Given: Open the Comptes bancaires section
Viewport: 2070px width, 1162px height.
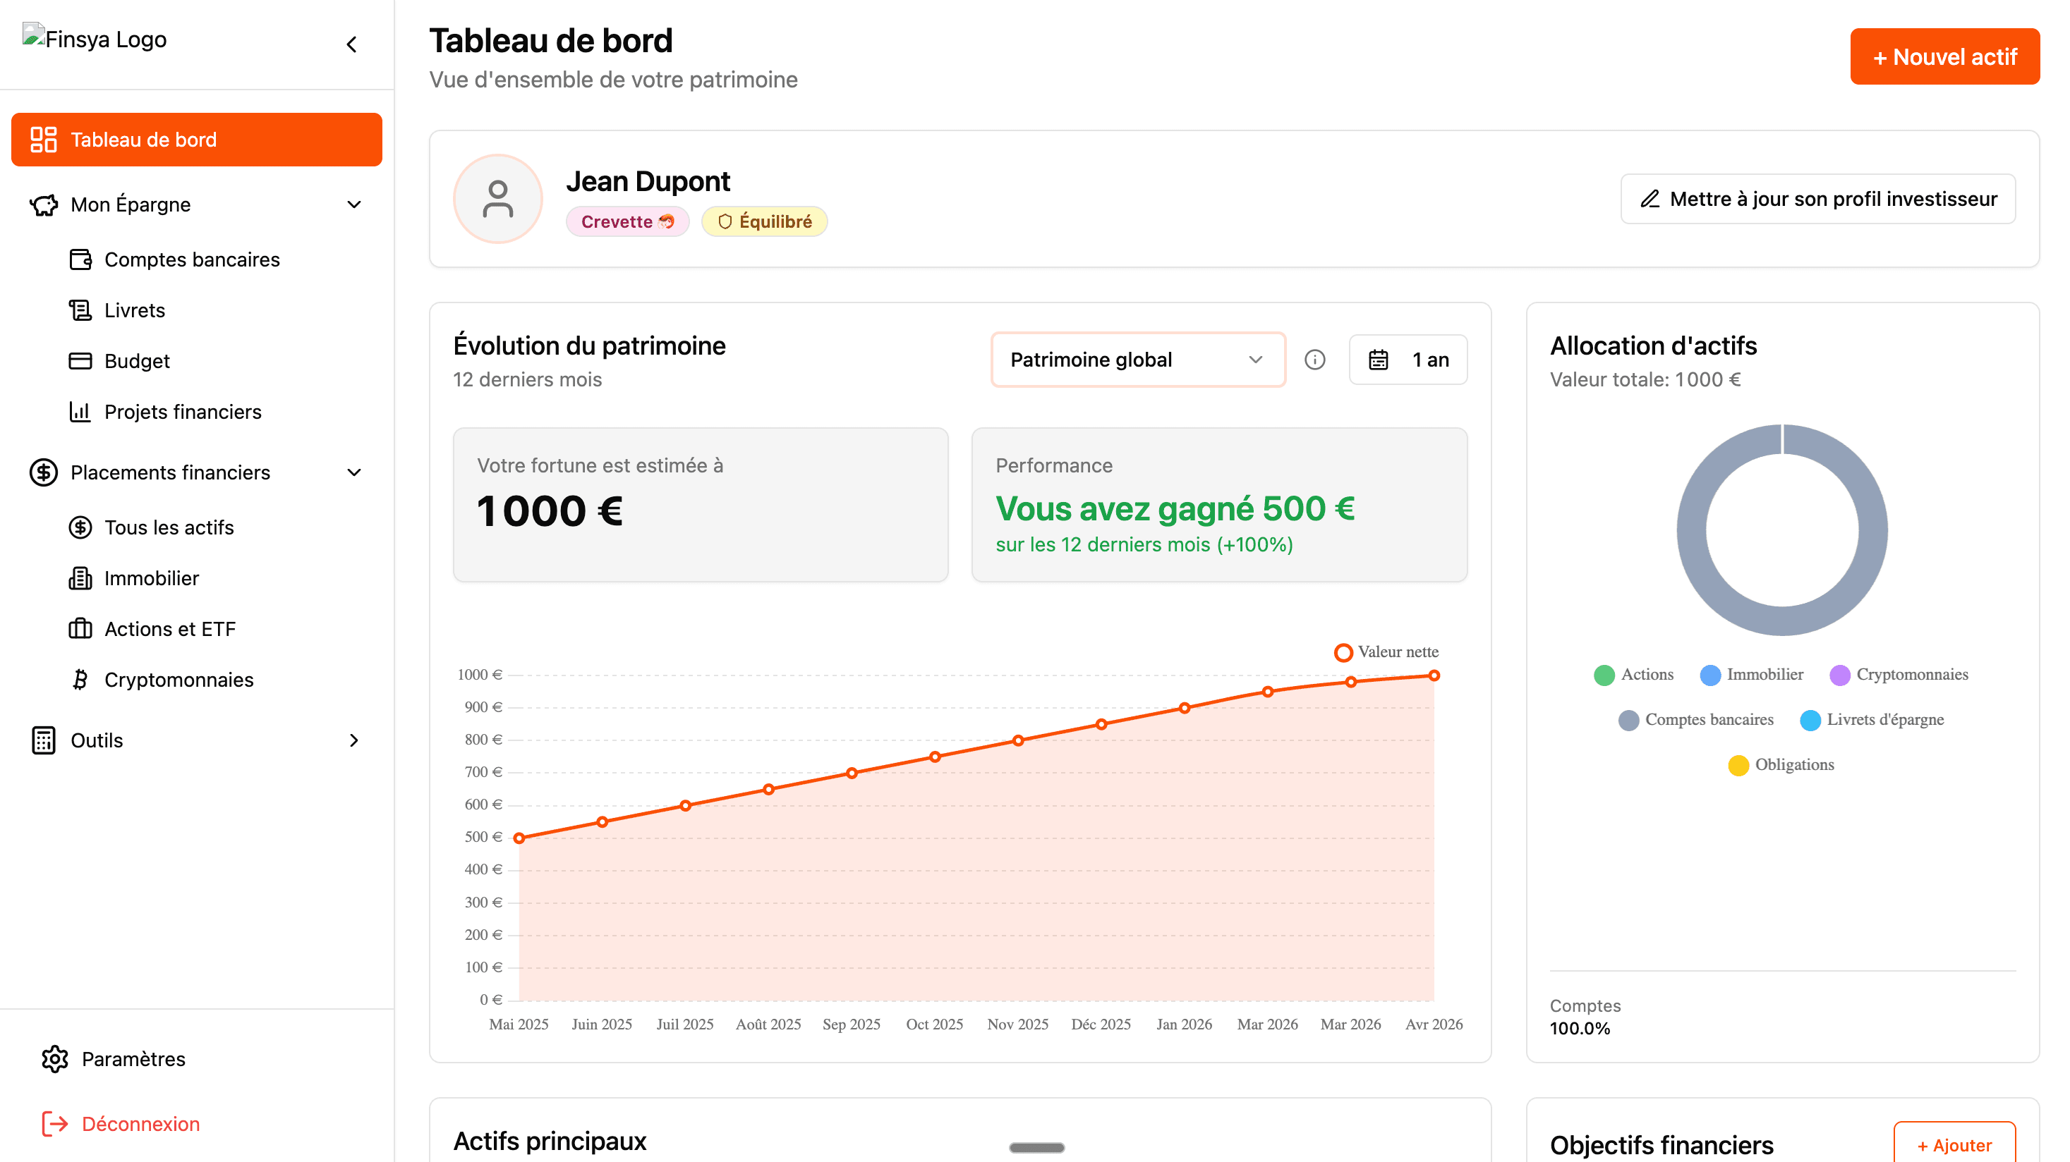Looking at the screenshot, I should [192, 259].
